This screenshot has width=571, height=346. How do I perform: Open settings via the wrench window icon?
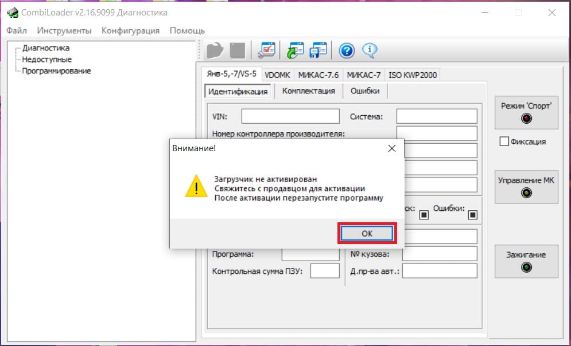266,50
